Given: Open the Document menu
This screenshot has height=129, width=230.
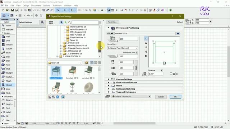Looking at the screenshot, I should pos(36,6).
